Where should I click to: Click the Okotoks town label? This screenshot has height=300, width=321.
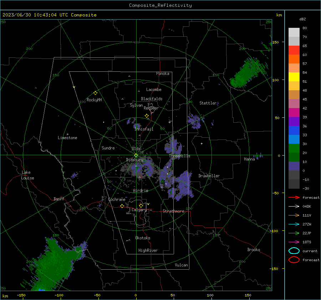pyautogui.click(x=143, y=238)
